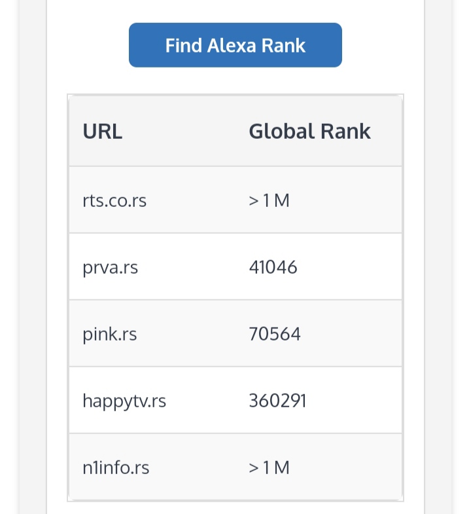Select the happytv.rs URL cell

click(x=124, y=401)
